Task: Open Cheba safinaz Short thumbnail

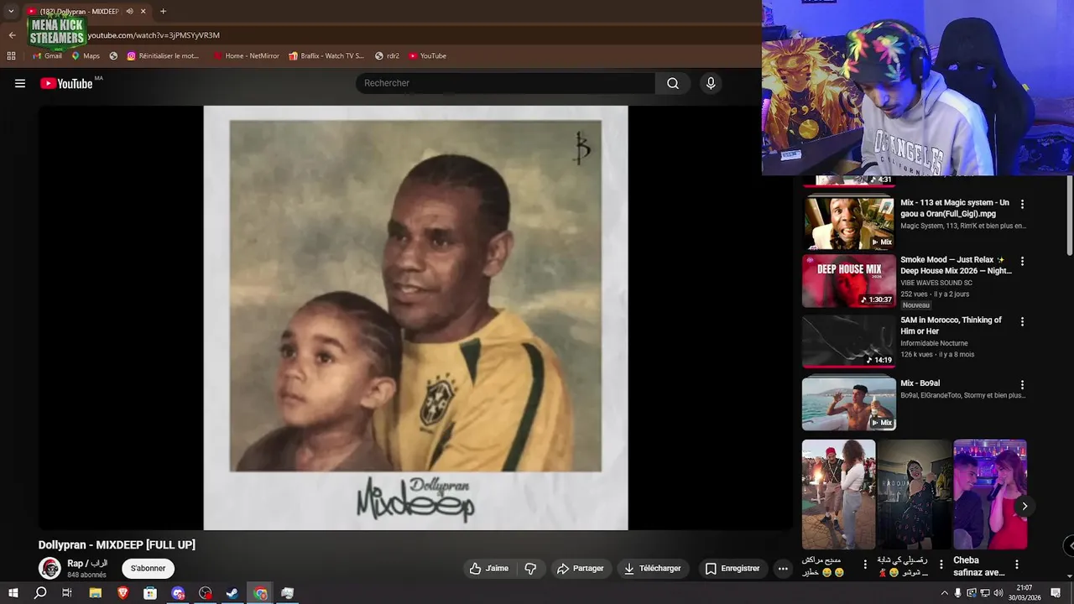Action: (990, 494)
